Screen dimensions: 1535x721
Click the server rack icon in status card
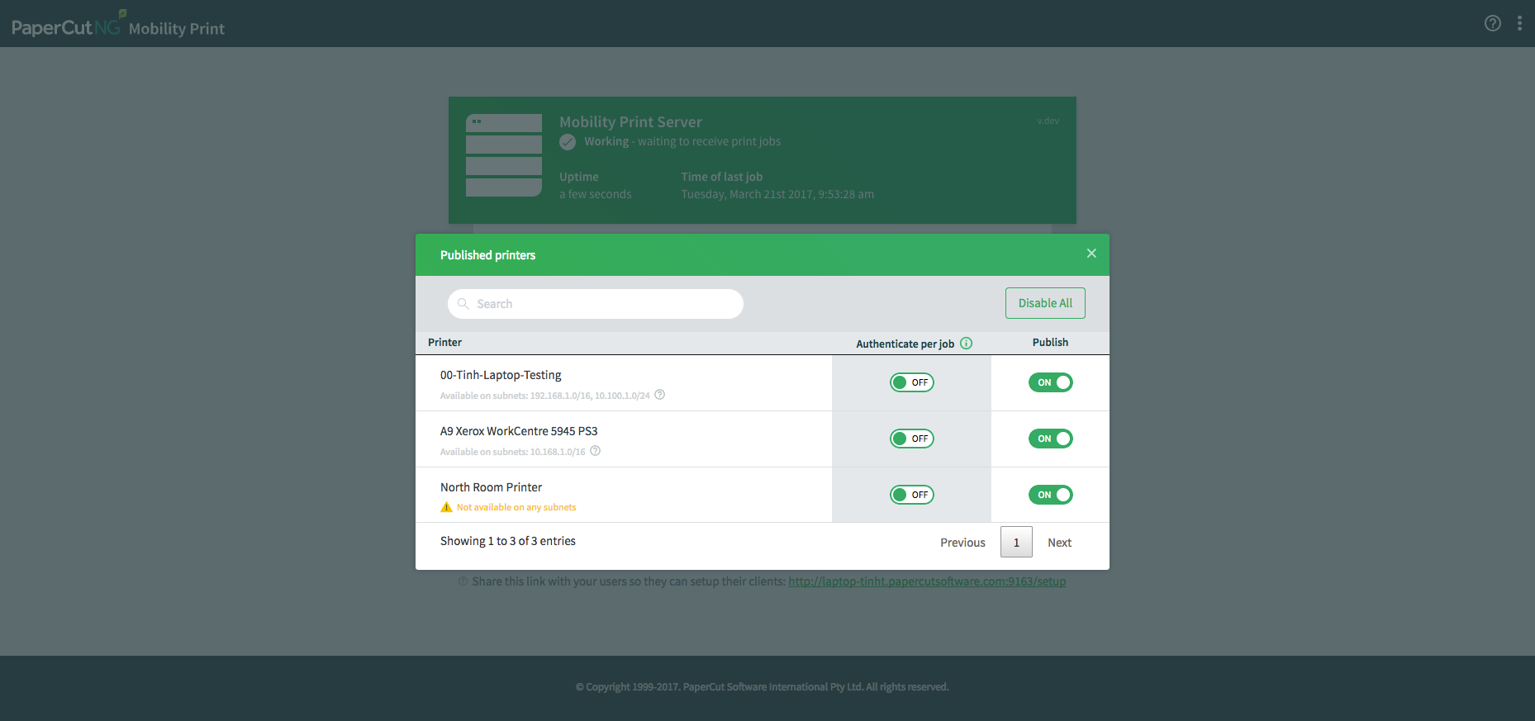coord(504,155)
